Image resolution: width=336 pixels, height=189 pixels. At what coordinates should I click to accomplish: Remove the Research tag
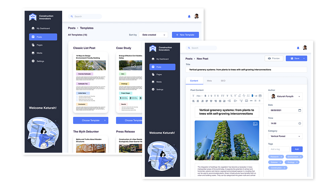point(281,157)
